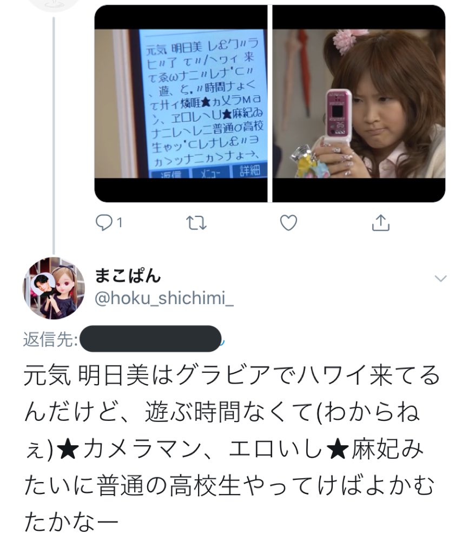Open the right photo of girl holding phone
Viewport: 468px width, 554px height.
[x=359, y=103]
